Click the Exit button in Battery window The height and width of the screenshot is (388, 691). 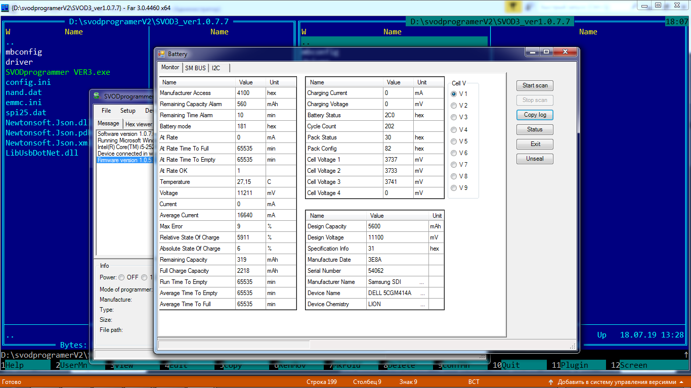535,144
